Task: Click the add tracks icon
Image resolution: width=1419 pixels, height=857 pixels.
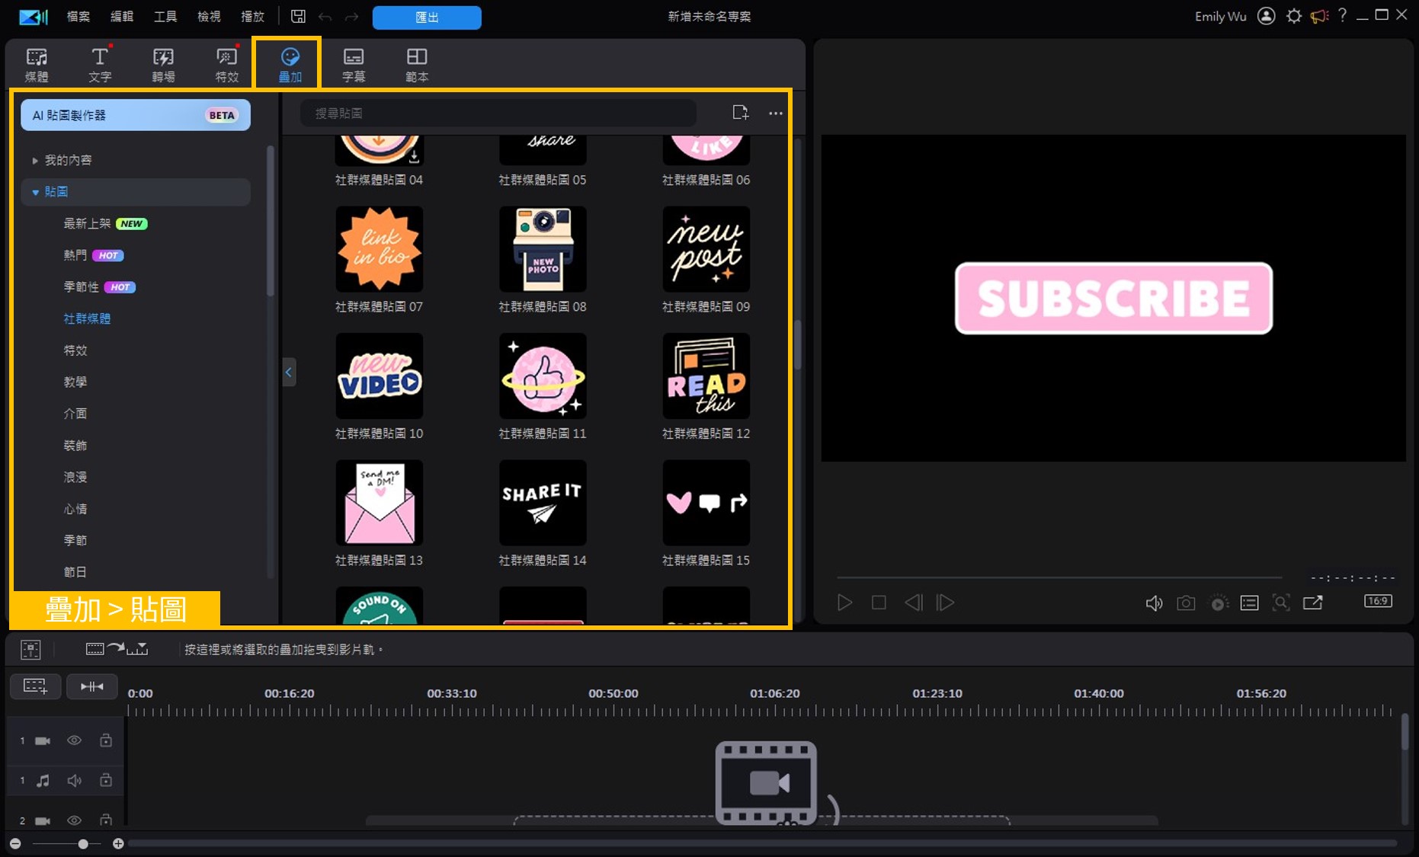Action: [x=35, y=686]
